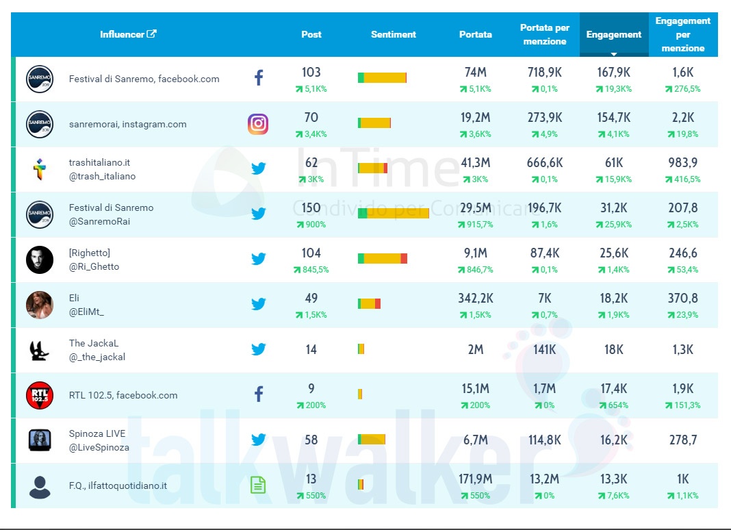
Task: Sort by Engagement per menzione header
Action: (x=683, y=34)
